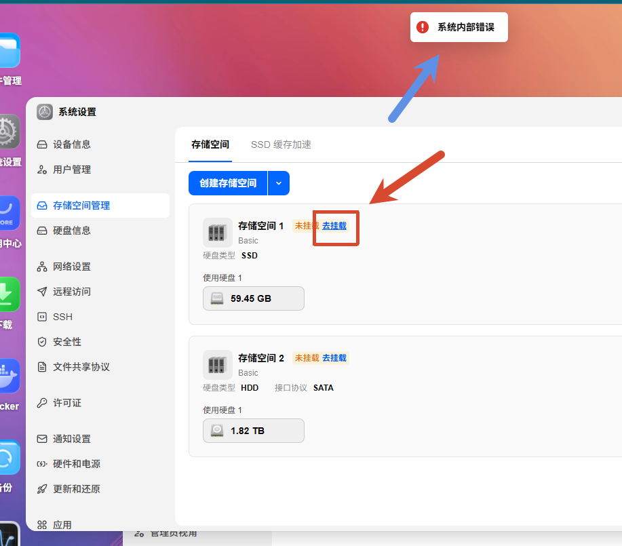Click 去挂载 link for 存储空间 2
This screenshot has height=546, width=622.
coord(334,358)
